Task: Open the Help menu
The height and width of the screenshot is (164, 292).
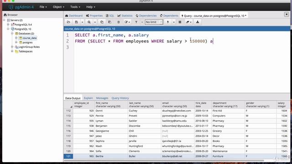Action: click(91, 7)
